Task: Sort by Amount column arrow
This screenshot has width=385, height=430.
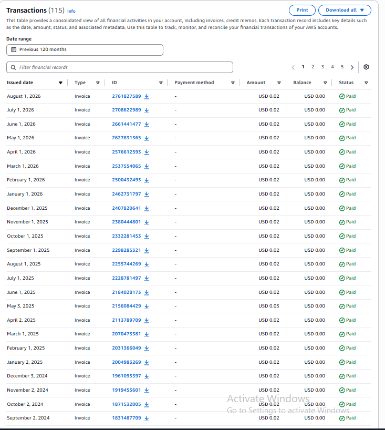Action: click(x=279, y=83)
